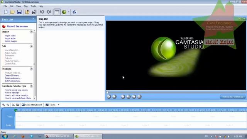The image size is (247, 139).
Task: Click the Import Media folder icon in the toolbar
Action: 27,12
